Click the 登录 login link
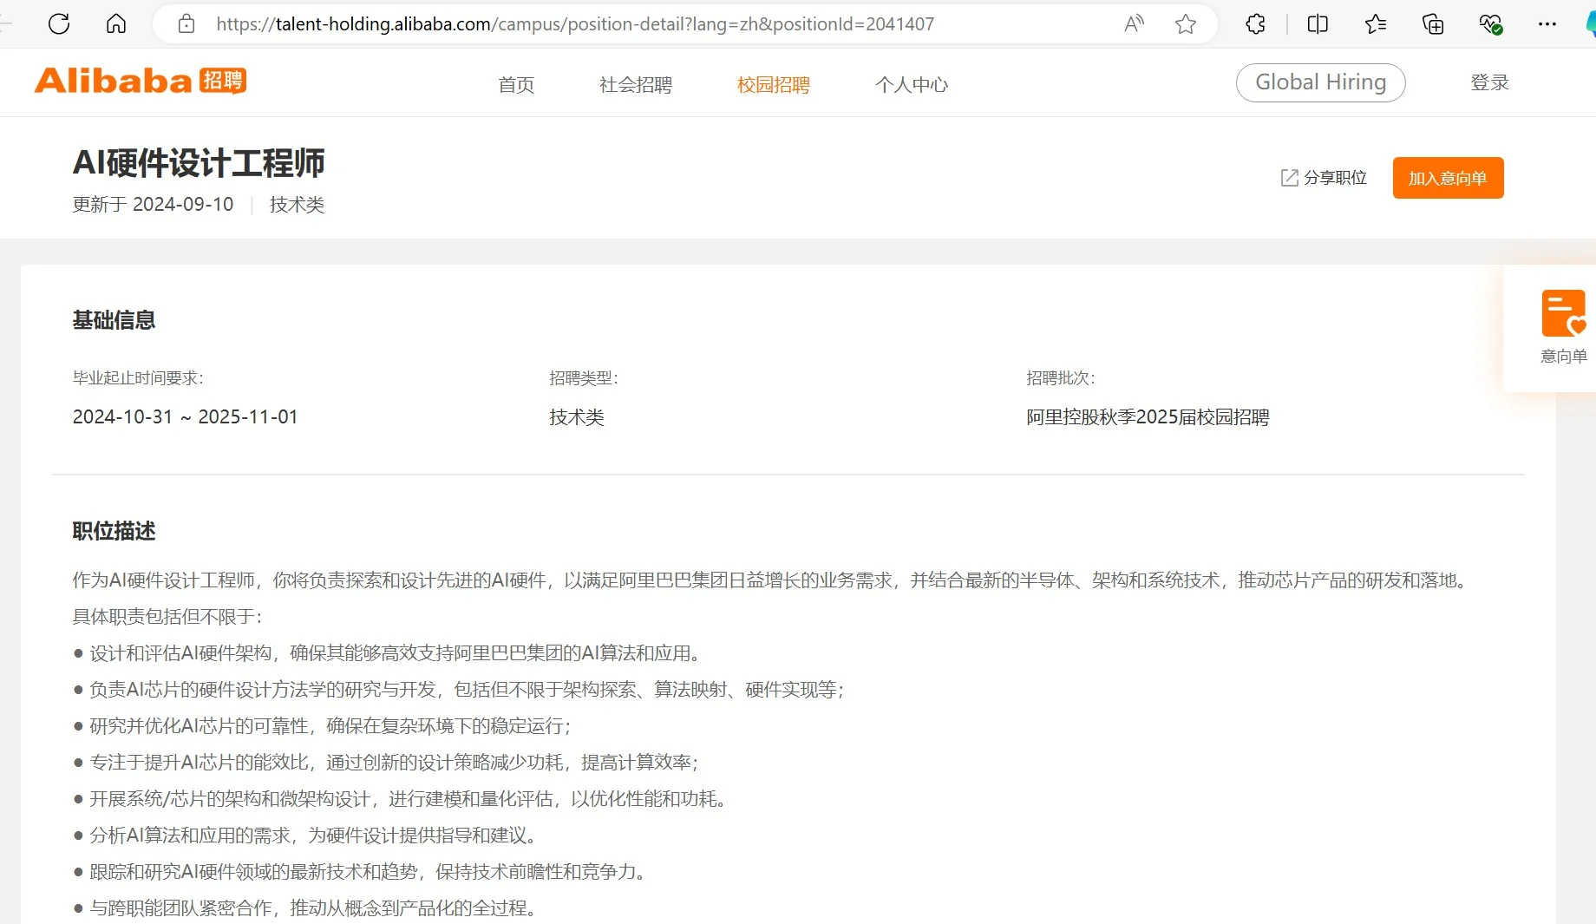The height and width of the screenshot is (924, 1596). click(1490, 82)
